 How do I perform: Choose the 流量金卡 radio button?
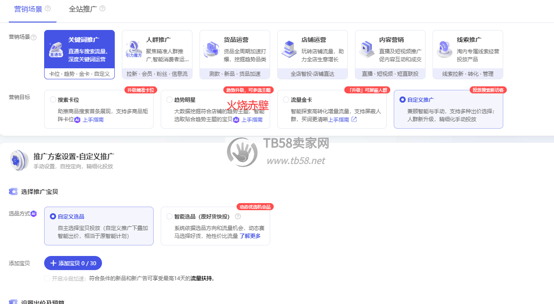286,100
